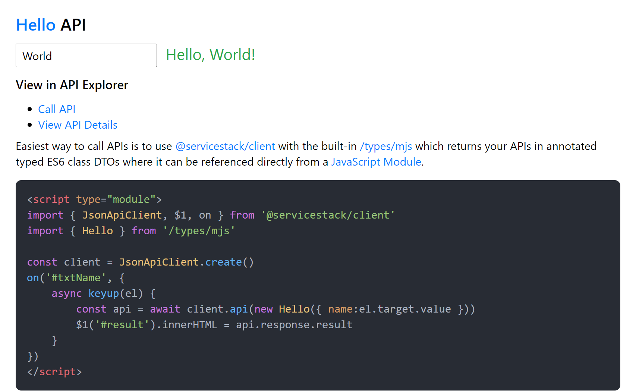Open the /types/mjs link in the paragraph
This screenshot has height=392, width=636.
(385, 146)
